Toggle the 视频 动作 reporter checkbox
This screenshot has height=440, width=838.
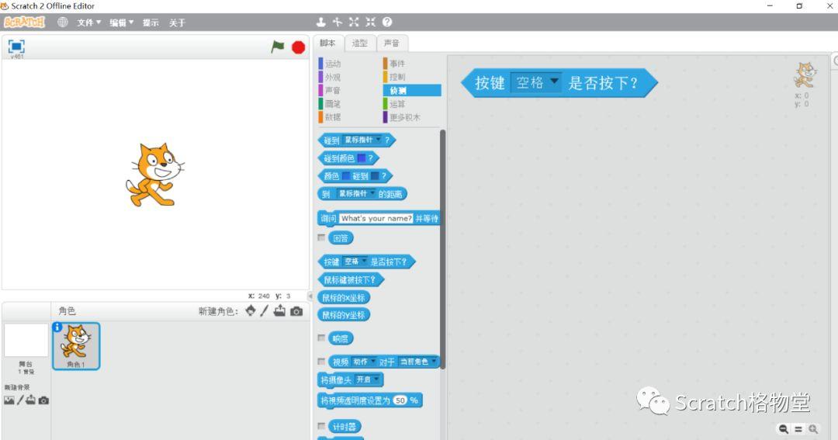point(321,362)
